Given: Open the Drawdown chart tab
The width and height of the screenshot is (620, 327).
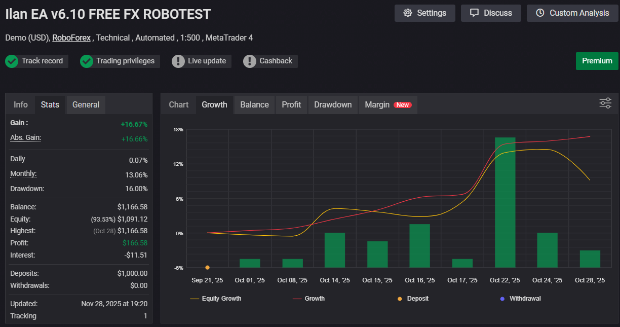Looking at the screenshot, I should [333, 105].
